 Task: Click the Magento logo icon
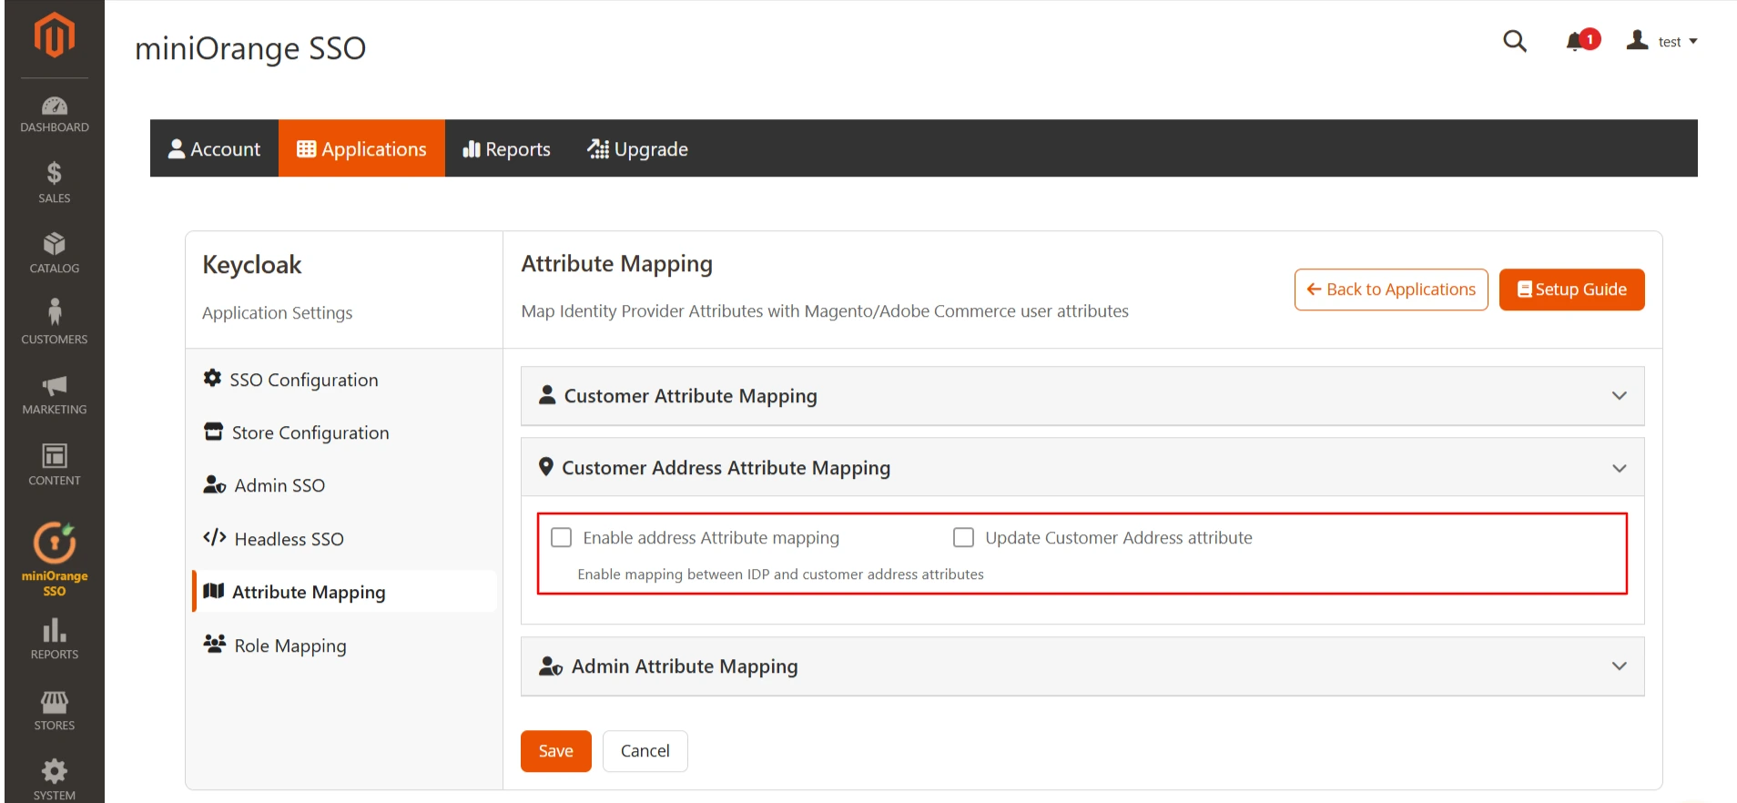pyautogui.click(x=55, y=35)
